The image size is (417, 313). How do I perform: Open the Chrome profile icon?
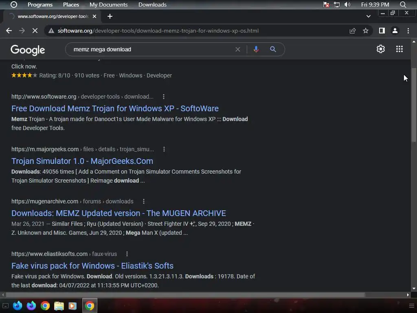tap(395, 31)
